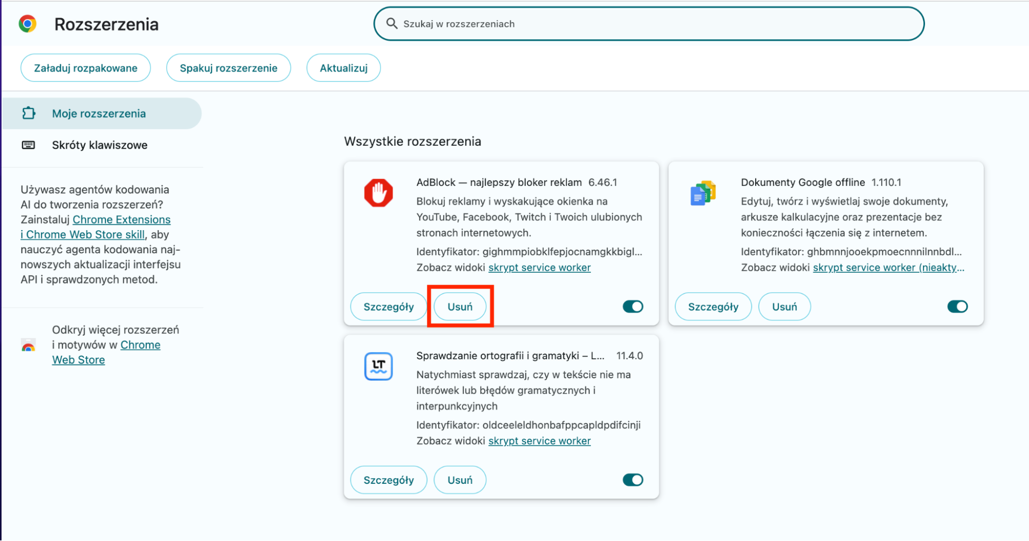Click the version number 11.4.0
The width and height of the screenshot is (1029, 541).
click(x=630, y=356)
